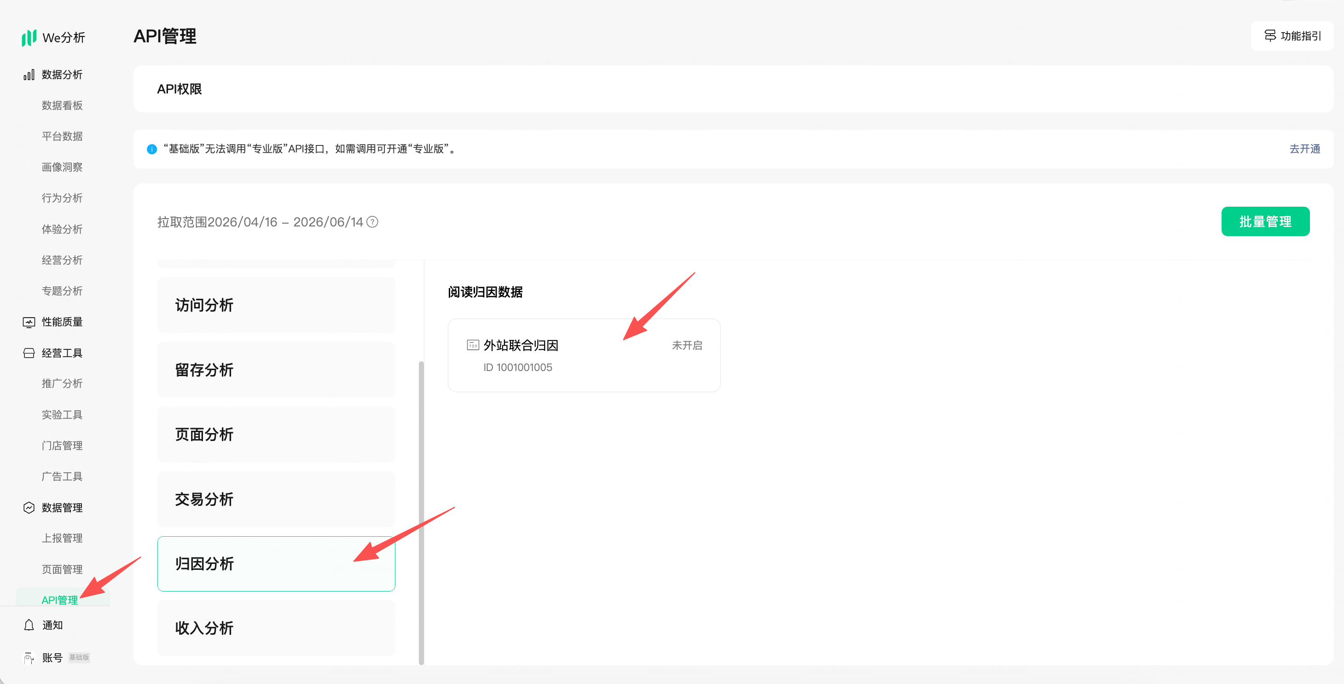Choose the 交易分析 category
This screenshot has width=1344, height=684.
pyautogui.click(x=276, y=499)
